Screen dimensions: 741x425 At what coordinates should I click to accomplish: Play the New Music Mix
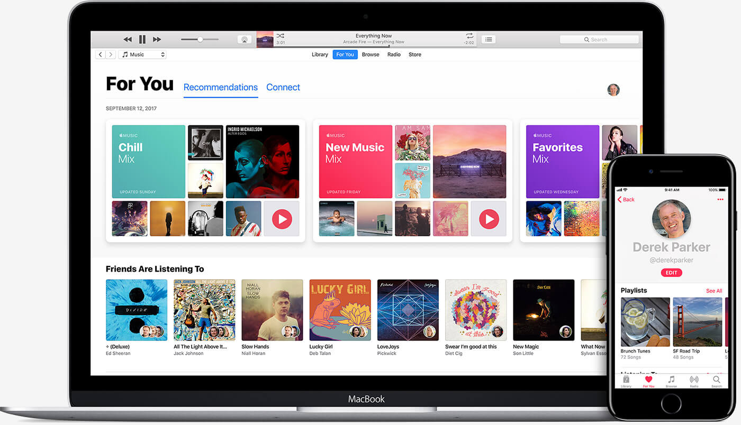coord(489,218)
